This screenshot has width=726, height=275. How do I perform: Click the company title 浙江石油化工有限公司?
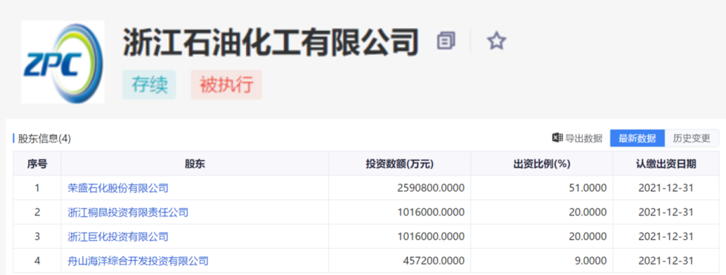(271, 42)
